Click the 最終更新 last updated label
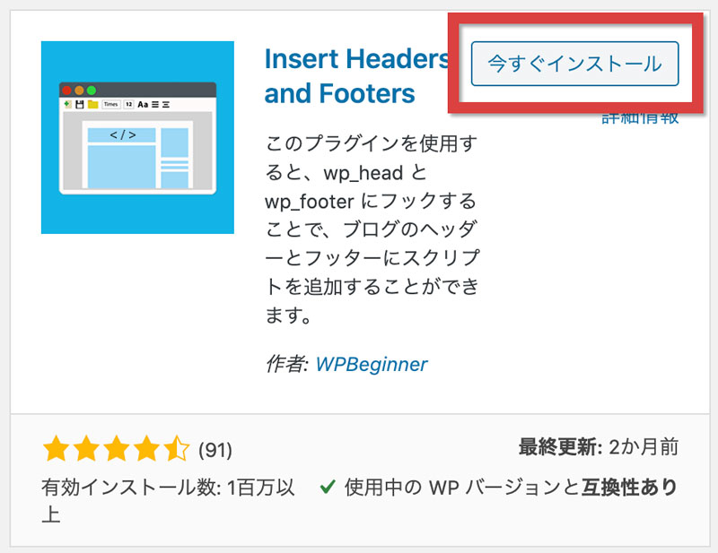 pos(558,446)
